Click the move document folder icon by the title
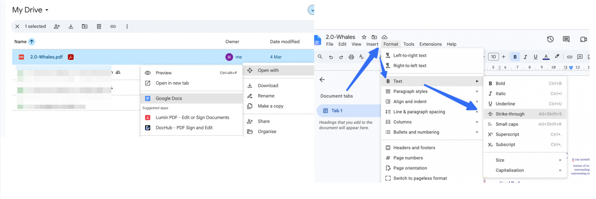The height and width of the screenshot is (199, 596). click(374, 37)
